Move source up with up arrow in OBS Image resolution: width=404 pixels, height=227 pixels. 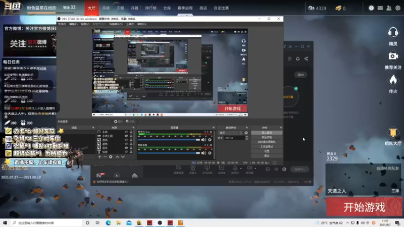click(117, 157)
